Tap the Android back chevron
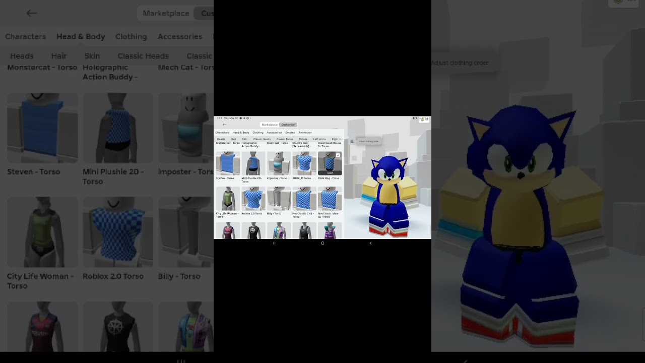The width and height of the screenshot is (645, 363). click(x=370, y=243)
